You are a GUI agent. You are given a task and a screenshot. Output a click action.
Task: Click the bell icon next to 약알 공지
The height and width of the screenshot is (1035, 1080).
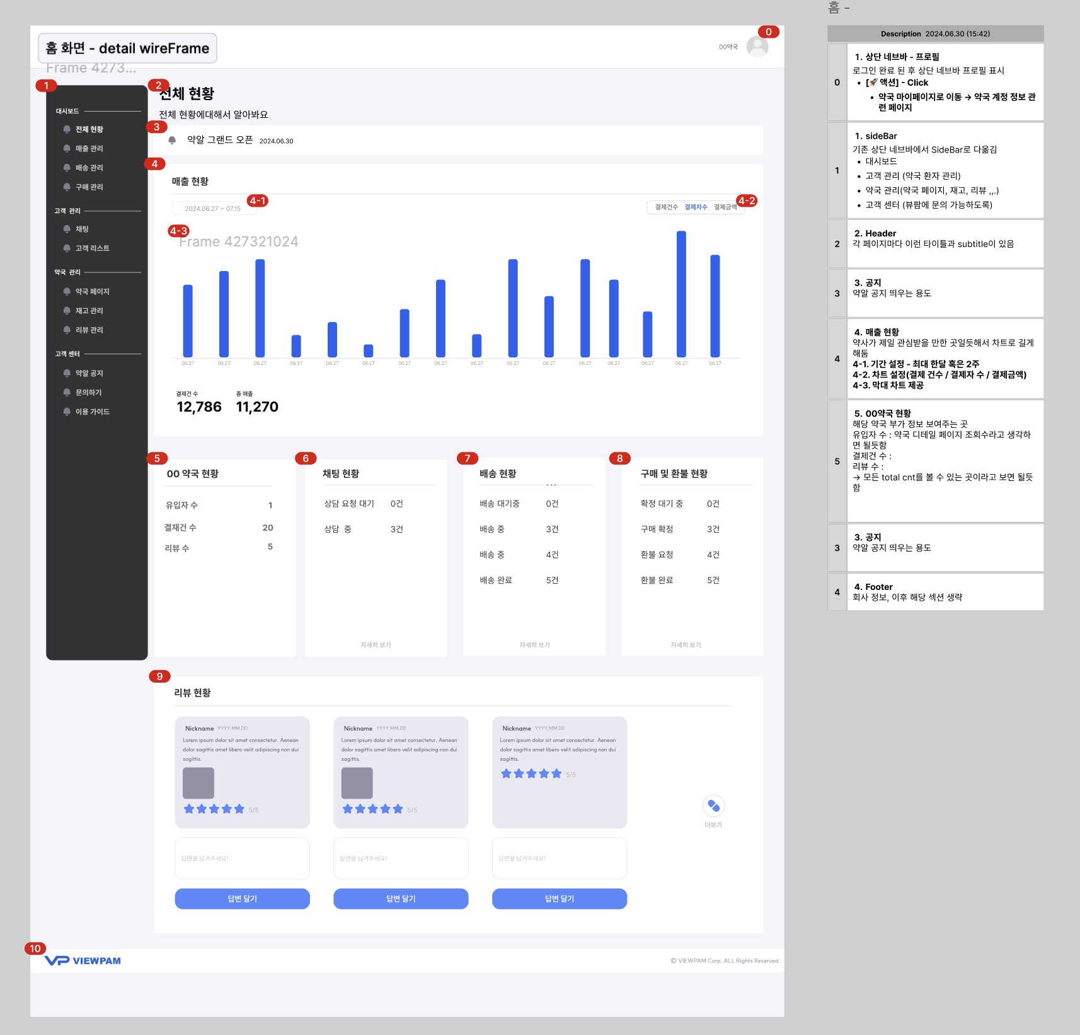[x=67, y=373]
